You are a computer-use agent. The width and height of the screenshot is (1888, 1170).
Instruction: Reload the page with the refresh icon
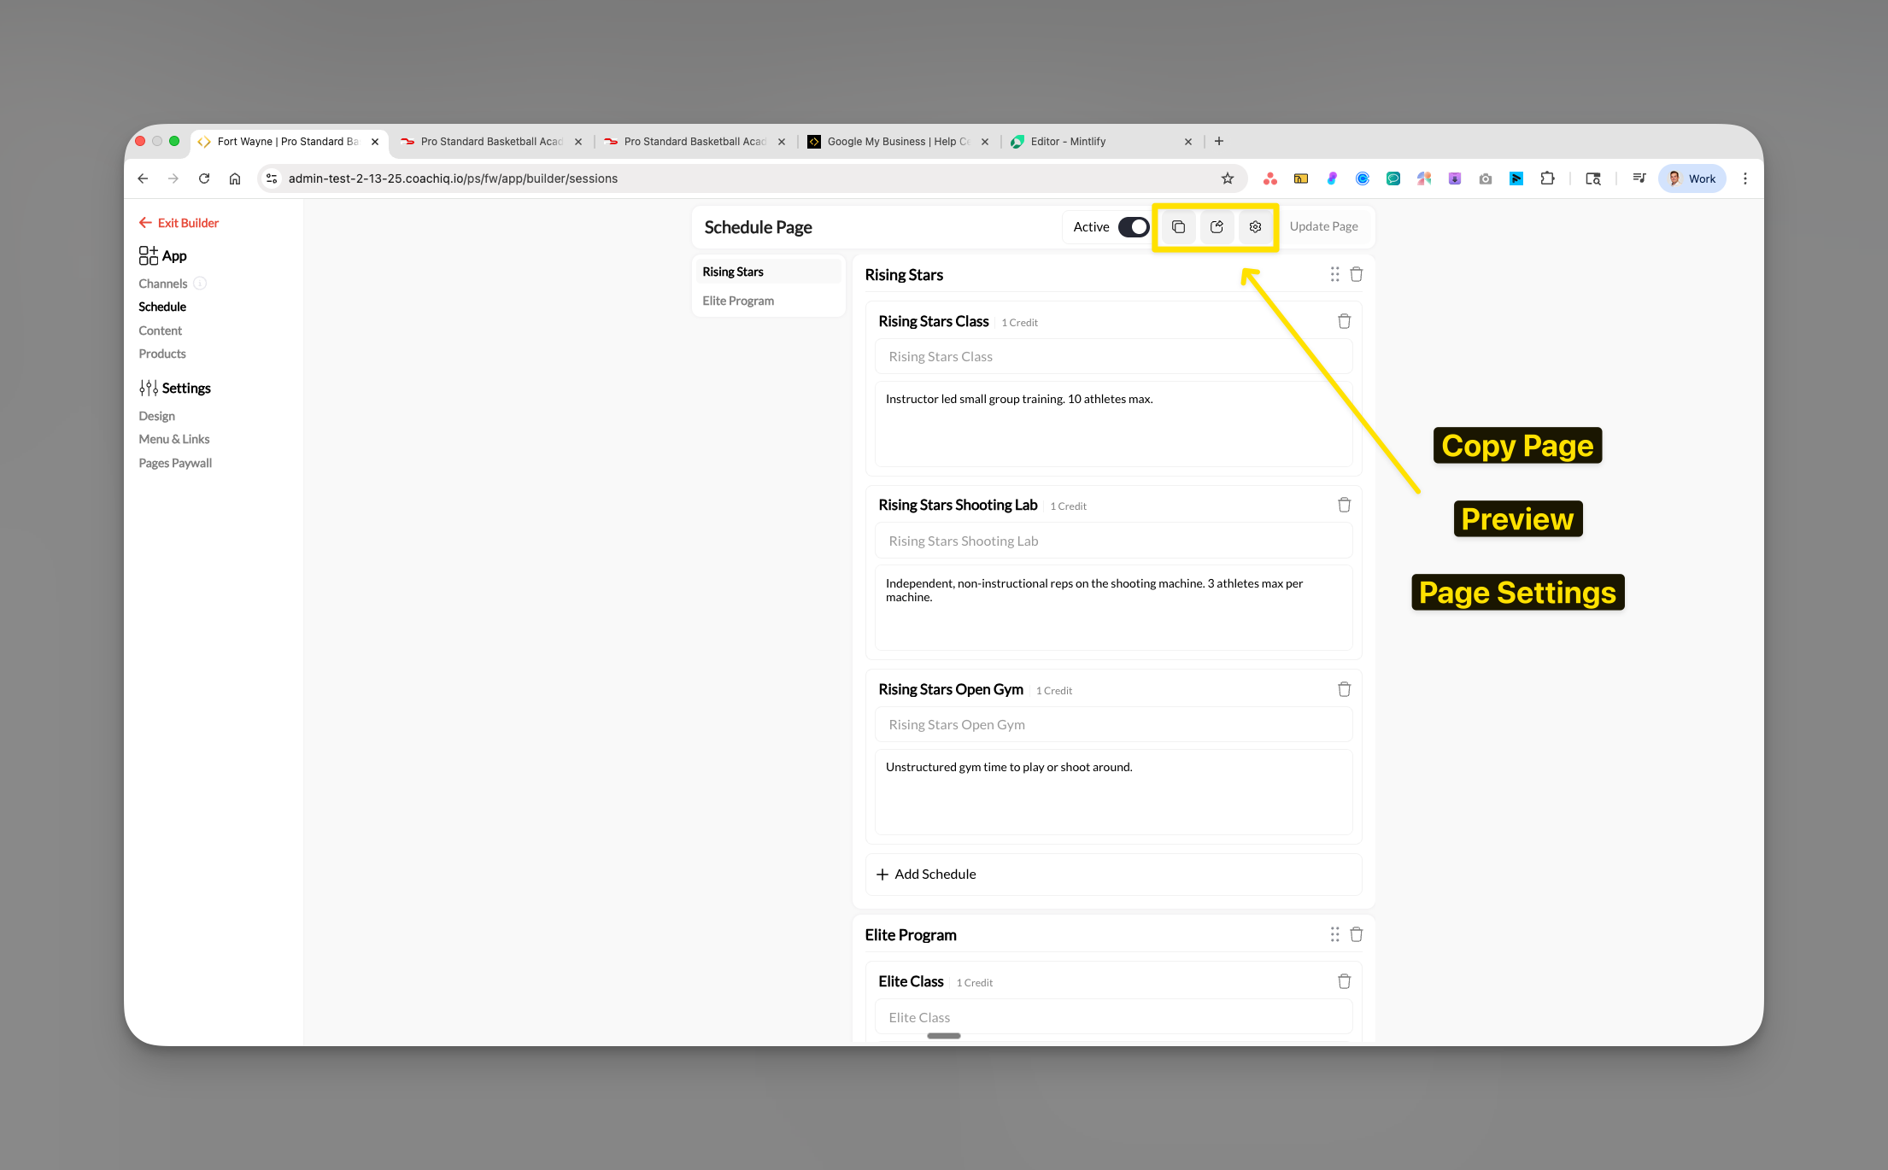tap(204, 178)
